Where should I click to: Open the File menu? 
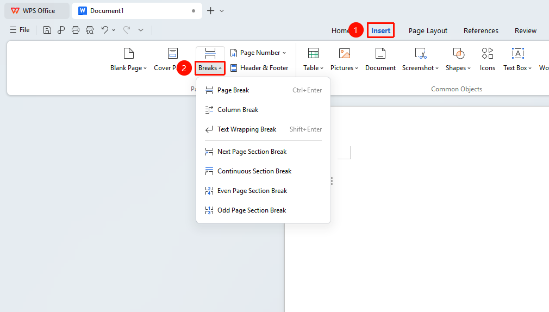20,30
